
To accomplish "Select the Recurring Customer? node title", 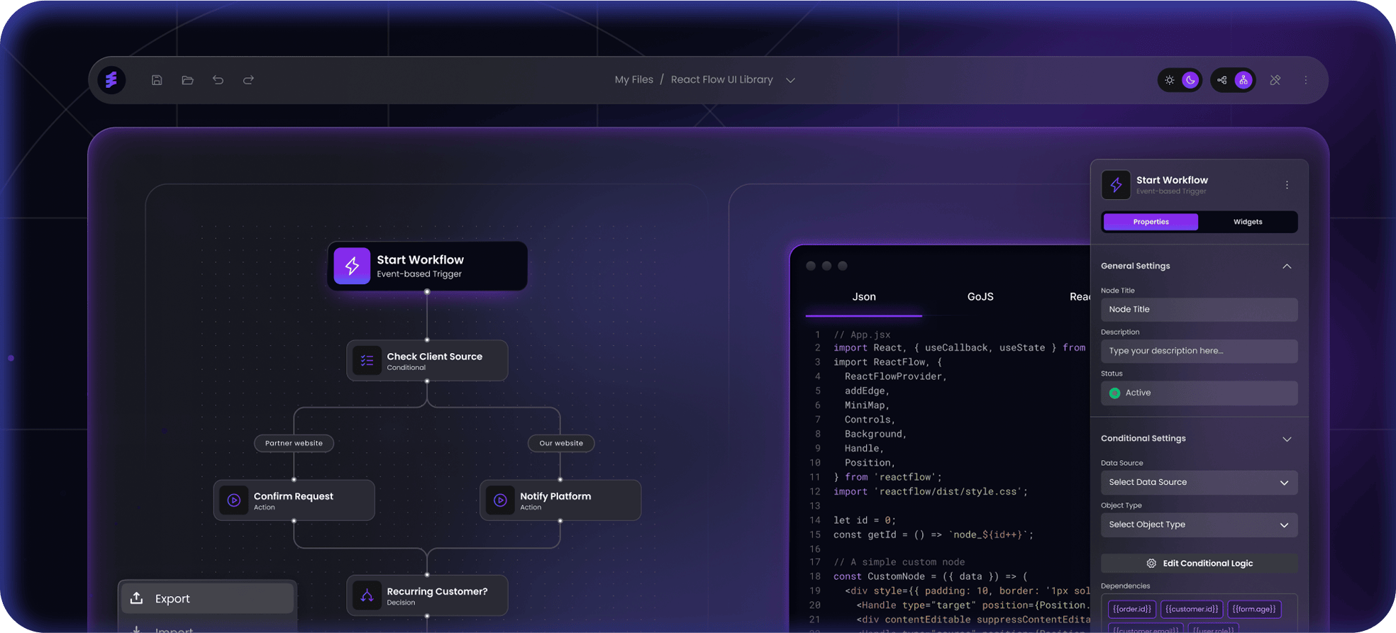I will [437, 591].
